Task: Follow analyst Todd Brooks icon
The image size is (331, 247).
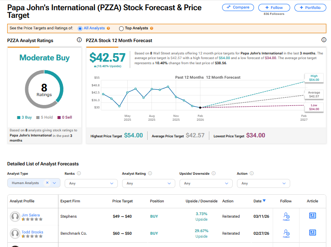Action: 286,233
